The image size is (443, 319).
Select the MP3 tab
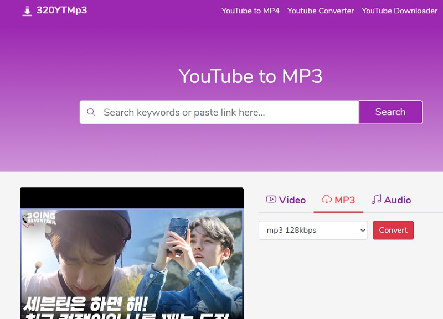click(338, 200)
